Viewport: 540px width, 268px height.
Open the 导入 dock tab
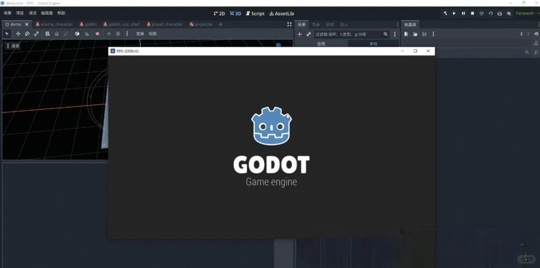(344, 24)
